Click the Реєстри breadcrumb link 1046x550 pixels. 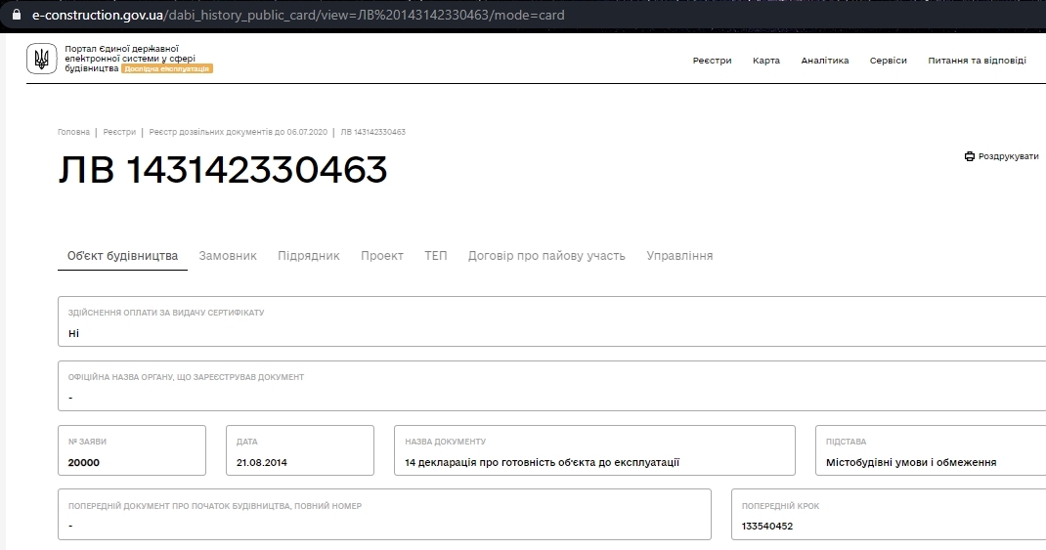pos(119,132)
